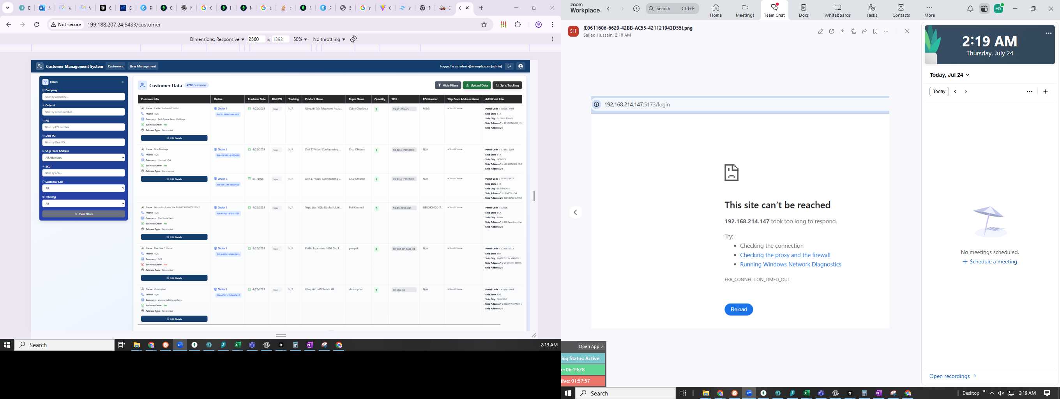This screenshot has width=1060, height=399.
Task: Click the logout icon beside admin email
Action: (509, 66)
